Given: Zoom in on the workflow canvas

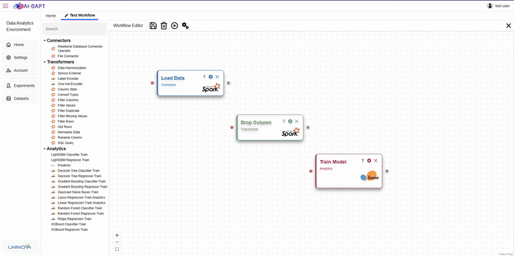Looking at the screenshot, I should click(x=117, y=235).
